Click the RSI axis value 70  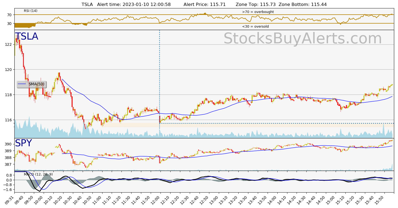point(9,15)
